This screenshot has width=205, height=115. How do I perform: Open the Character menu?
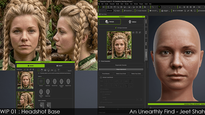coord(112,4)
